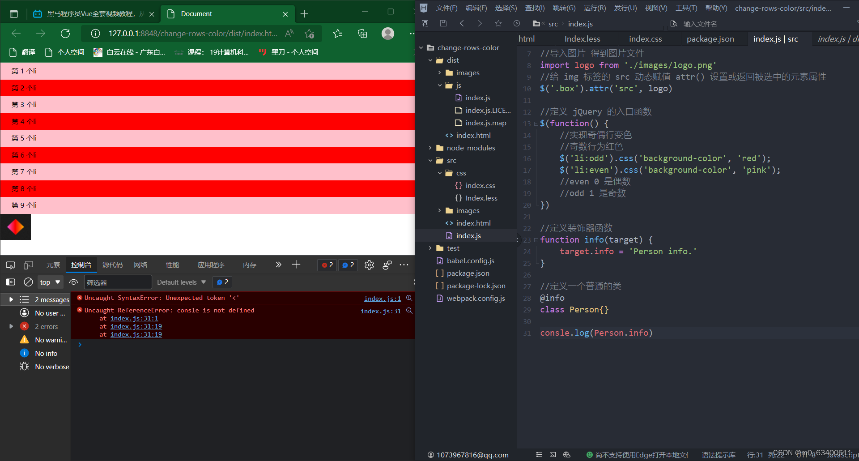Click the site info icon in address bar
The width and height of the screenshot is (859, 461).
95,34
